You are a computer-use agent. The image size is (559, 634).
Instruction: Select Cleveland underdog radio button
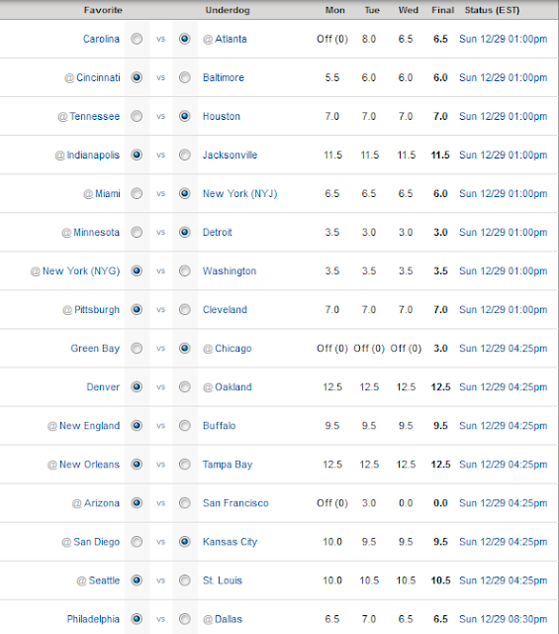pyautogui.click(x=185, y=310)
